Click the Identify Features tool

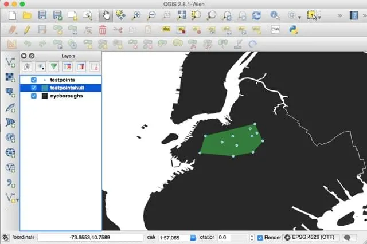tap(275, 15)
